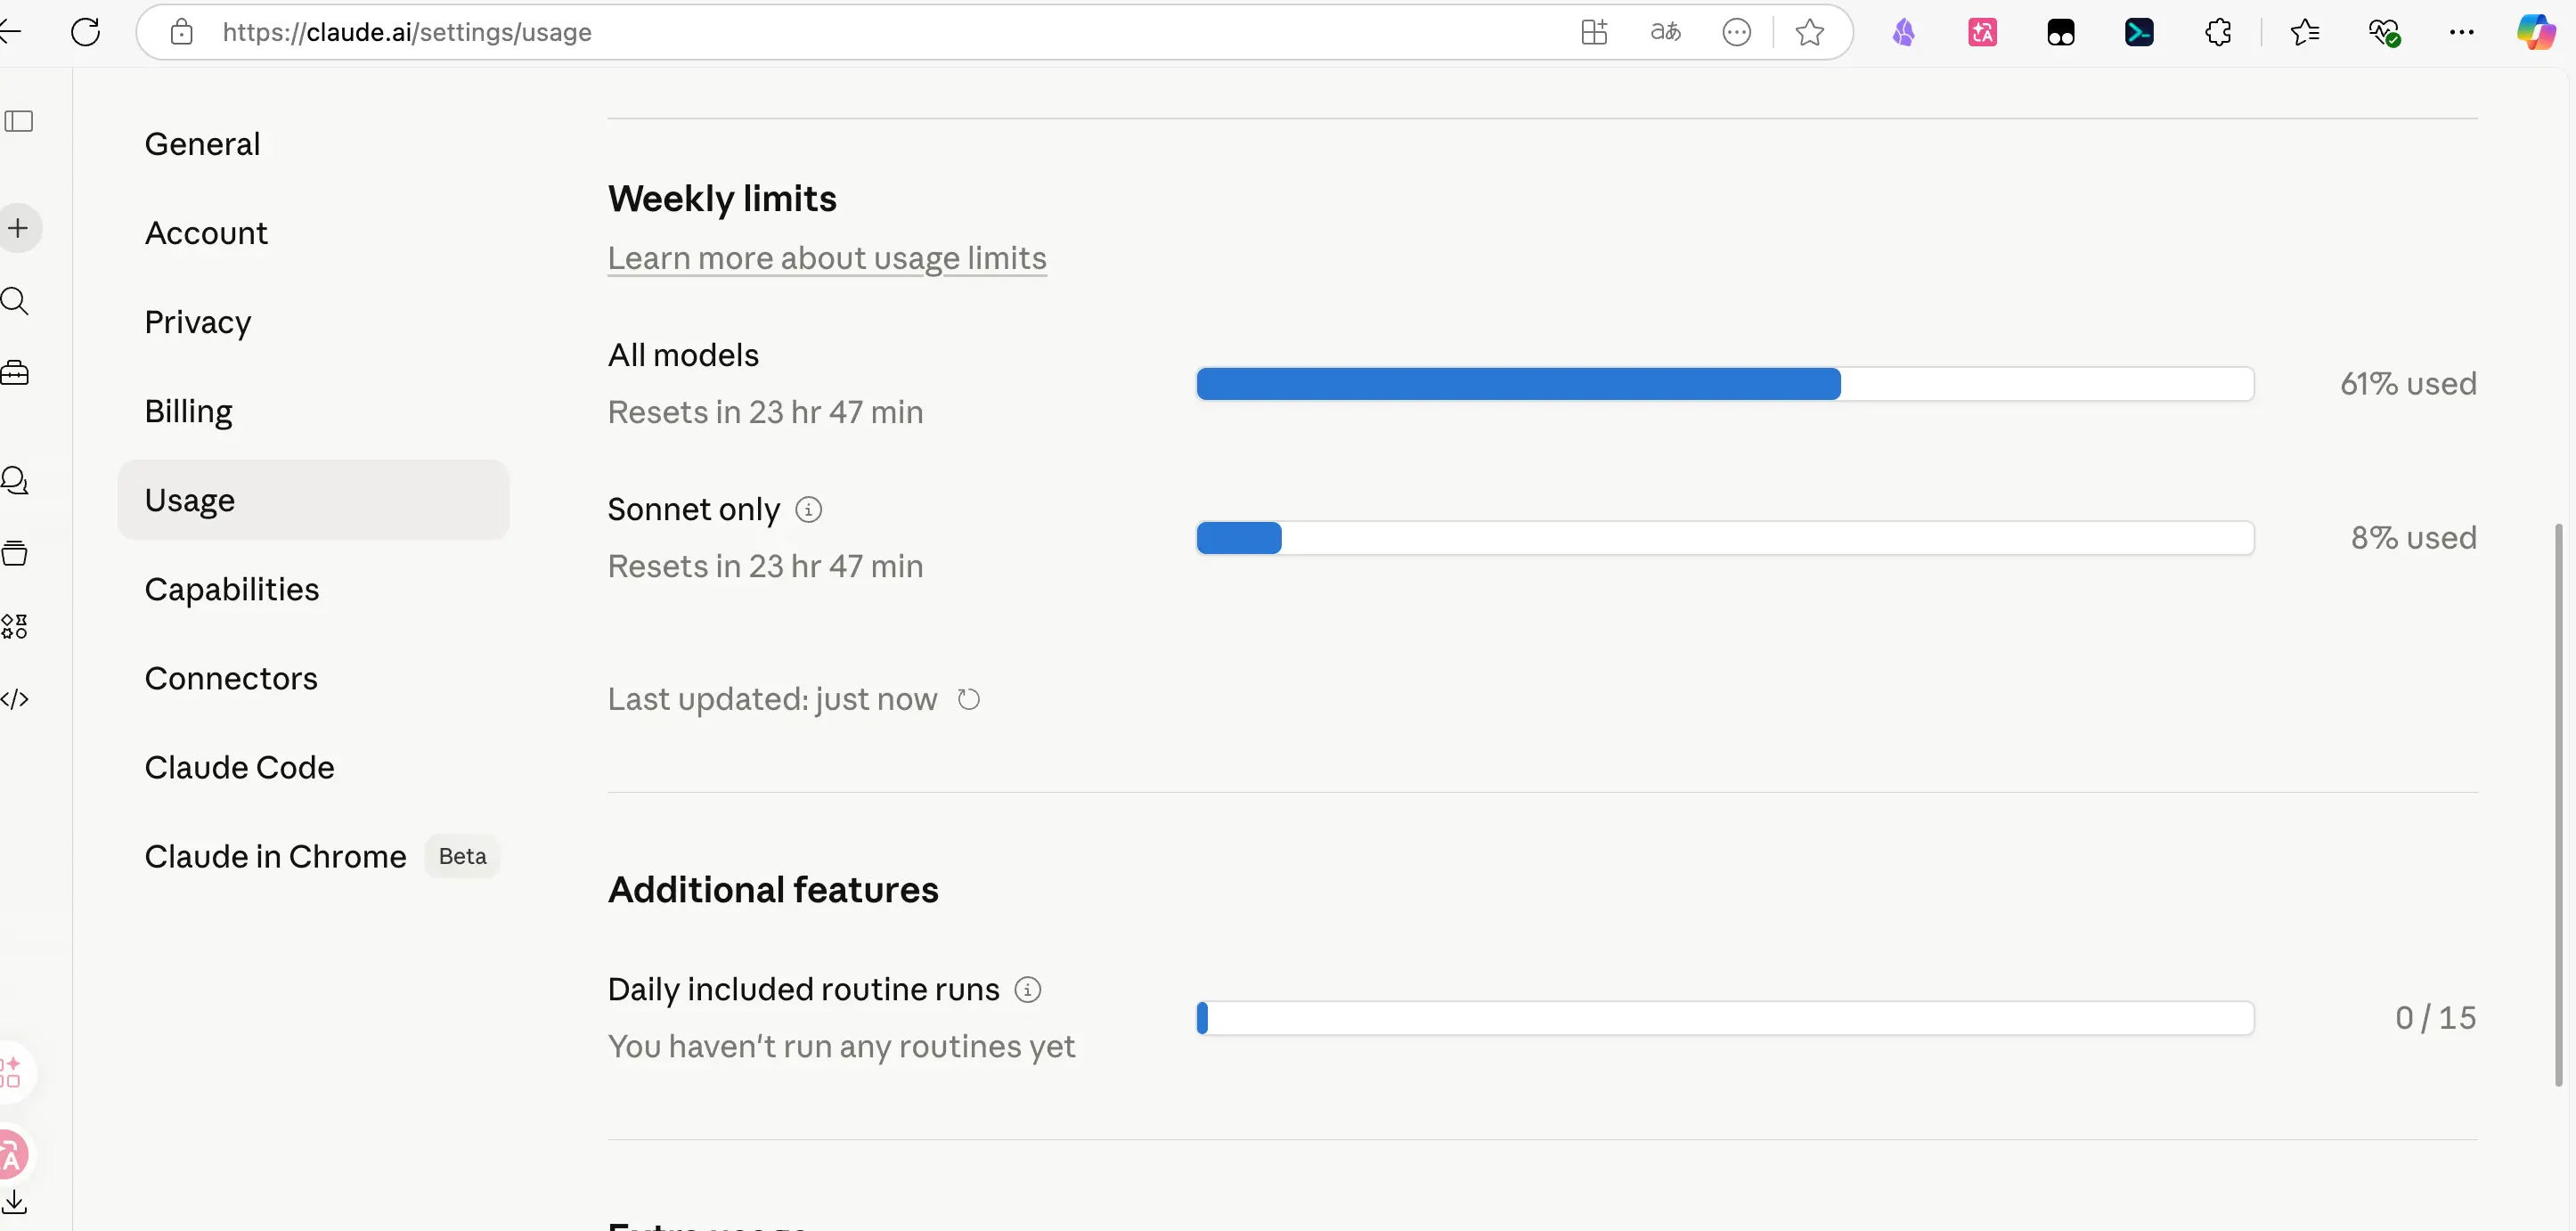Open chats via the speech bubble sidebar icon
Image resolution: width=2576 pixels, height=1231 pixels.
pos(15,481)
